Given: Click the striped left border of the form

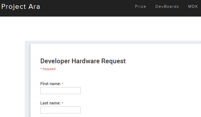Looking at the screenshot, I should 27,80.
